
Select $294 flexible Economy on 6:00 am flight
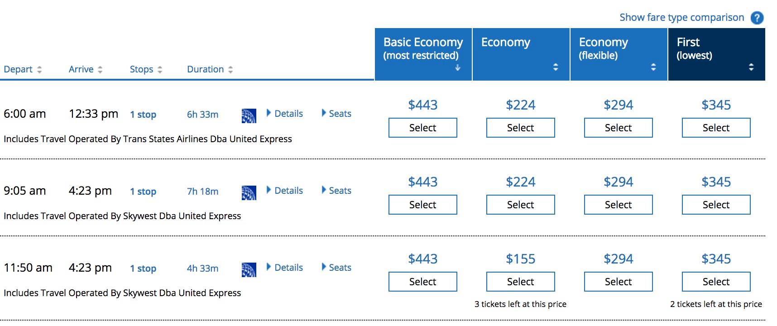[x=618, y=128]
